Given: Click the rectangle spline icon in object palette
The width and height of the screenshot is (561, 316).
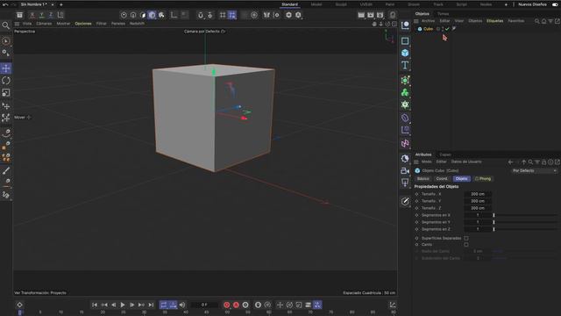Looking at the screenshot, I should pos(405,41).
